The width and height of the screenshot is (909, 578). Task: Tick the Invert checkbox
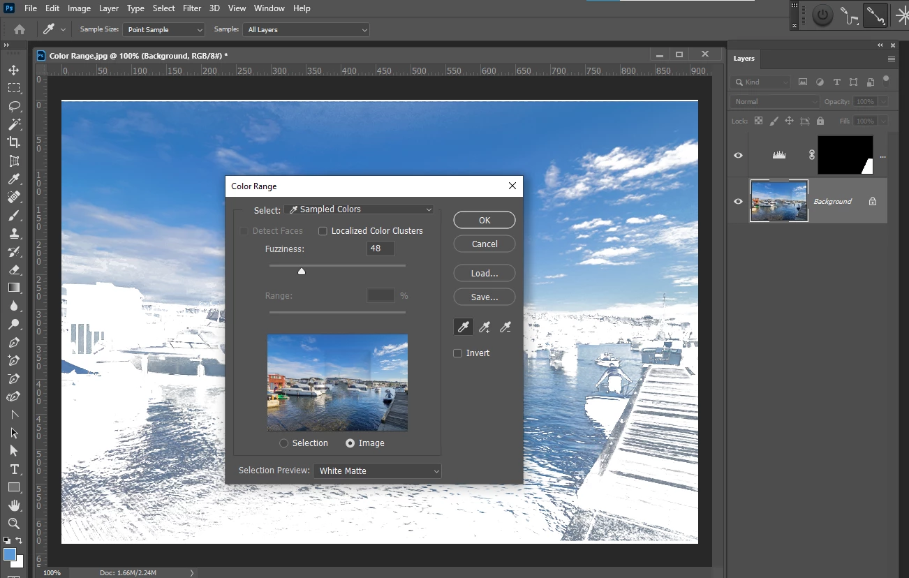(458, 353)
